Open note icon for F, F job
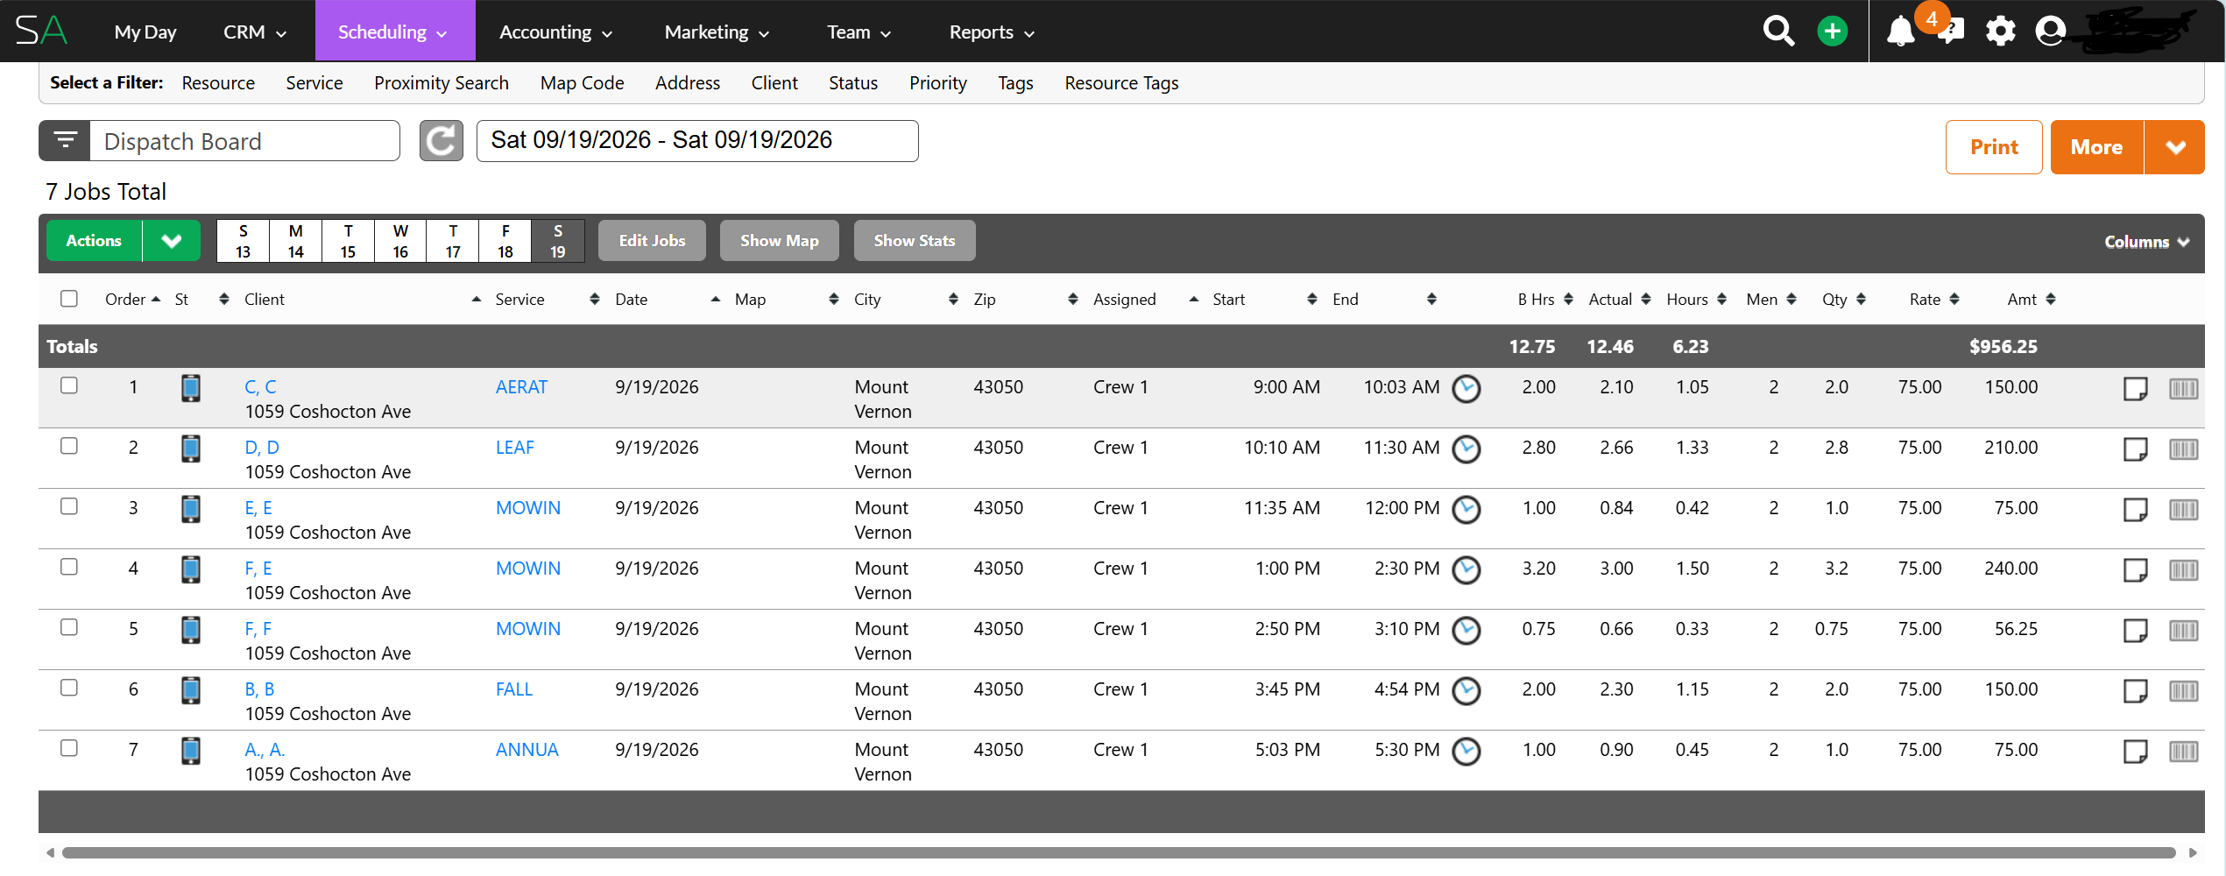This screenshot has height=876, width=2226. [x=2135, y=630]
